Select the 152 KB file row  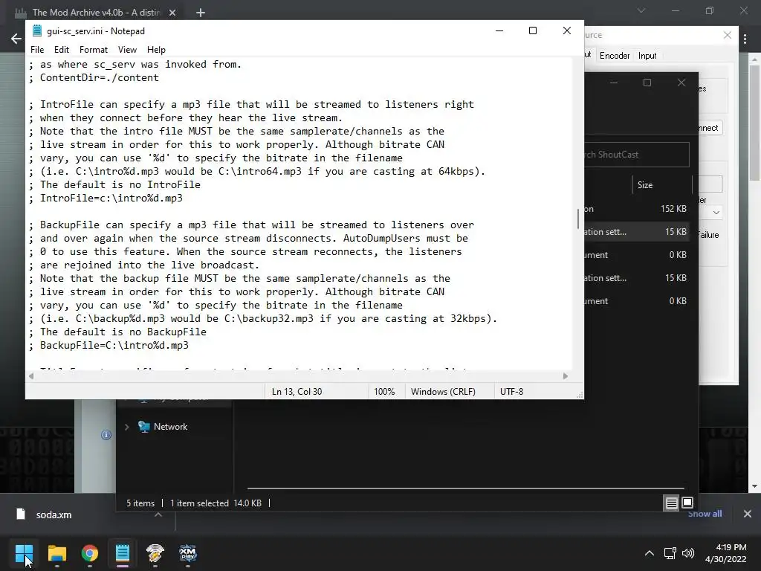tap(636, 209)
